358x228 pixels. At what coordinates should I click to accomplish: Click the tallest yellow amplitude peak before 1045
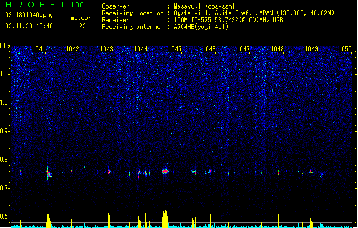(x=165, y=219)
